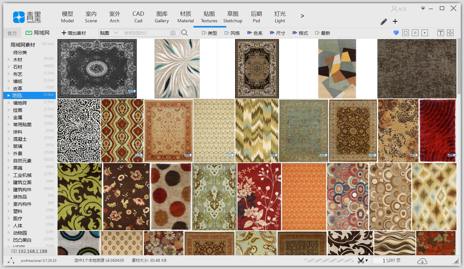Click the striped progress bar in status bar
The image size is (464, 269).
[329, 260]
